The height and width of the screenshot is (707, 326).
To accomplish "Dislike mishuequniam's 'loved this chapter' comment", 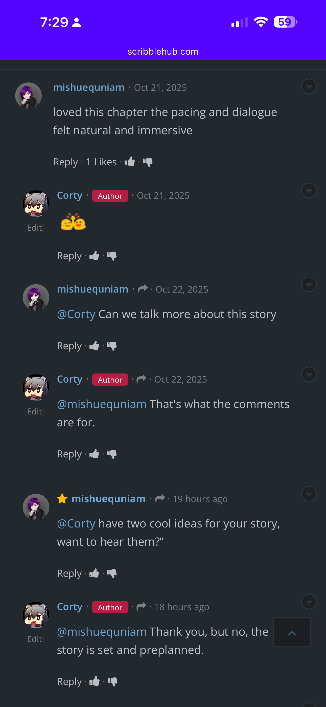I will pos(148,162).
